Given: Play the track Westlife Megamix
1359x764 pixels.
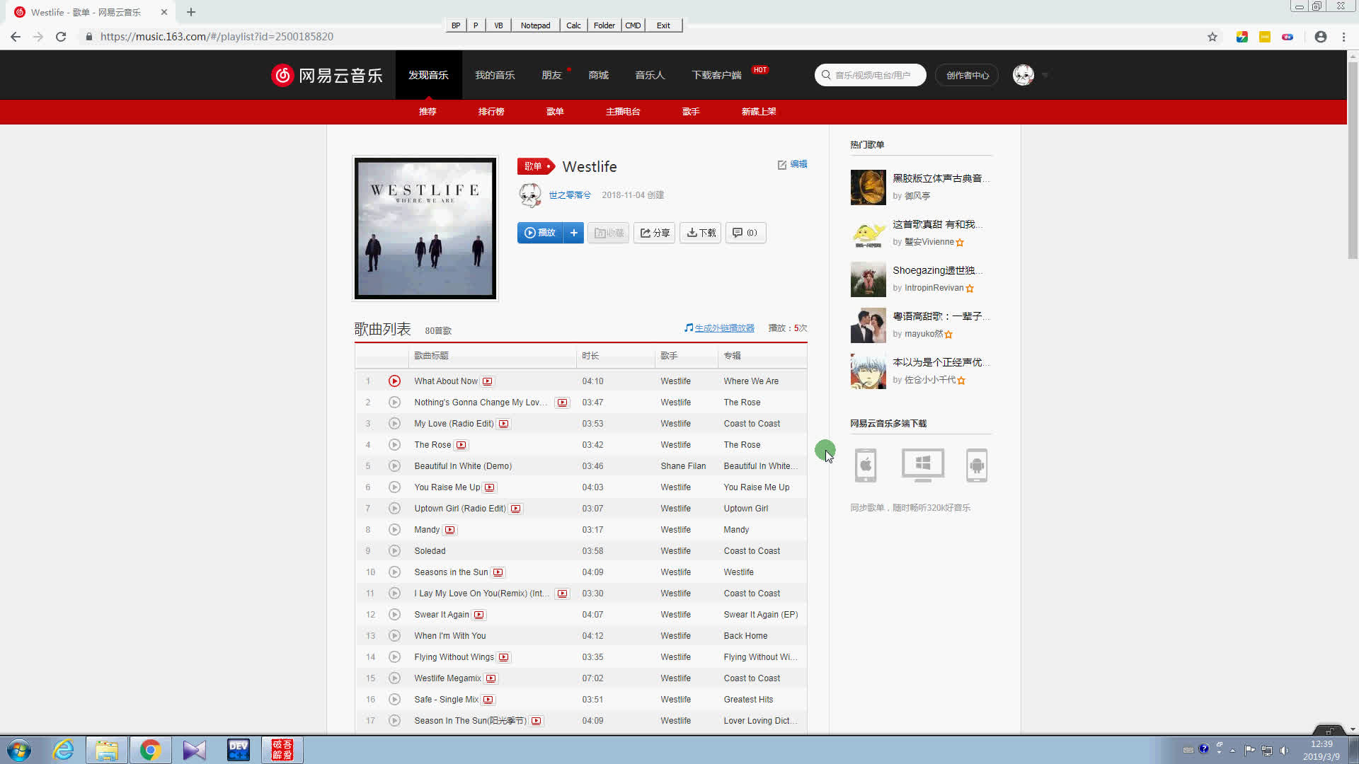Looking at the screenshot, I should (x=394, y=678).
